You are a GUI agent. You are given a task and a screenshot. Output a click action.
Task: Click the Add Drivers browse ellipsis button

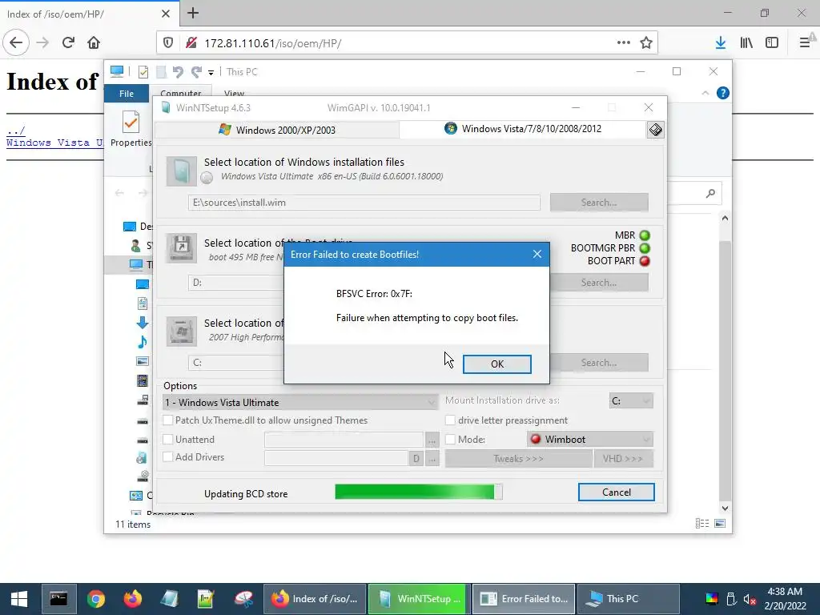pos(432,459)
